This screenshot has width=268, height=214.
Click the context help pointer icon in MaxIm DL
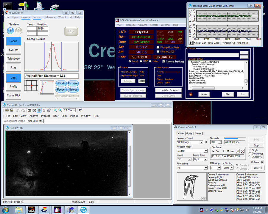pyautogui.click(x=80, y=110)
